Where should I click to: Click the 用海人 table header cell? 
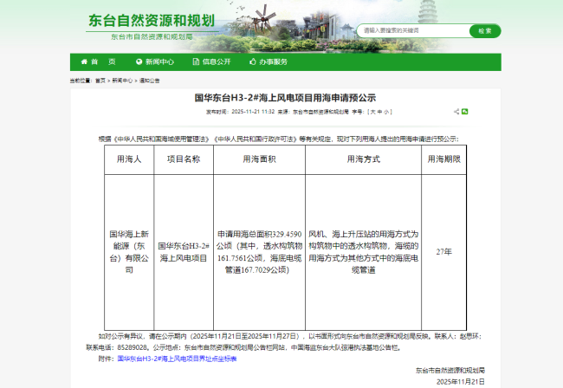point(129,159)
